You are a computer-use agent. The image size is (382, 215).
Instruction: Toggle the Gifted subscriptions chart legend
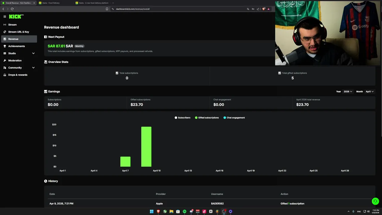207,118
